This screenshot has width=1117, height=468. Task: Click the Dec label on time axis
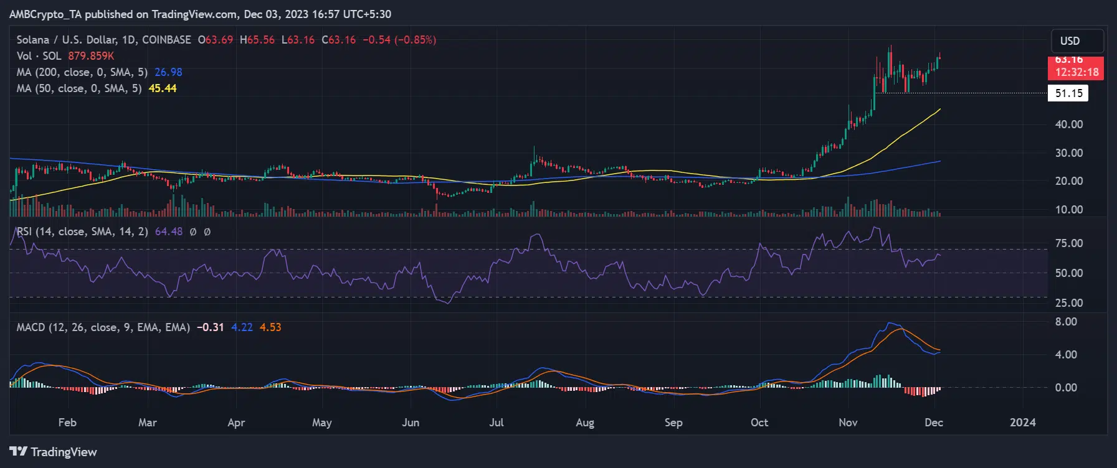pos(934,423)
